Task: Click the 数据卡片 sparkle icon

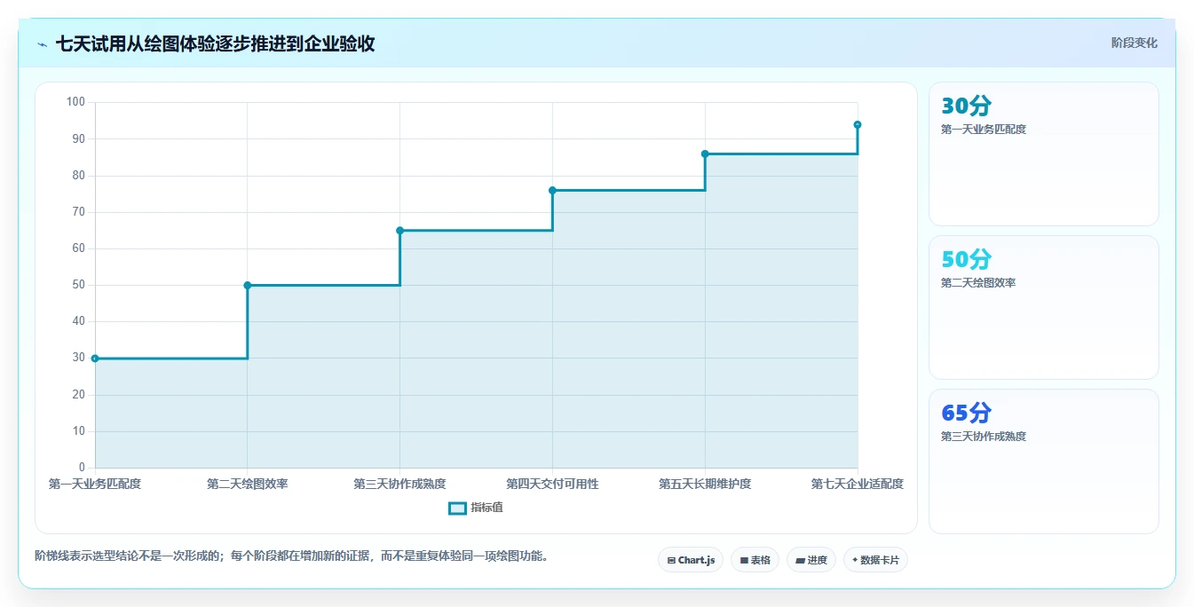Action: (x=855, y=560)
